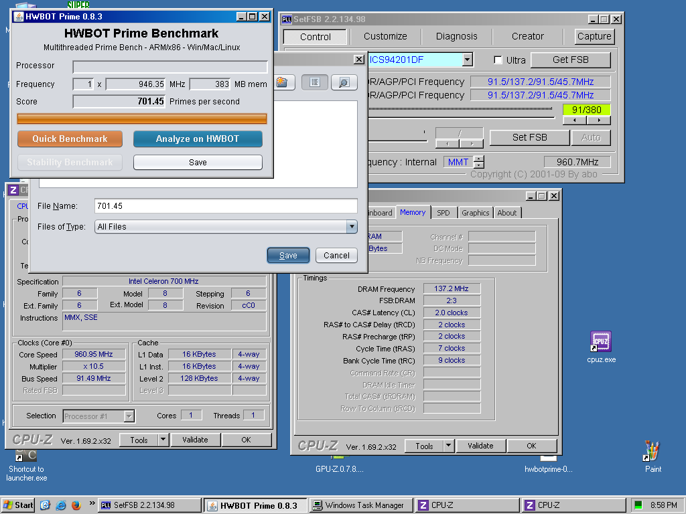This screenshot has width=686, height=514.
Task: Open Firefox from quick launch
Action: [76, 505]
